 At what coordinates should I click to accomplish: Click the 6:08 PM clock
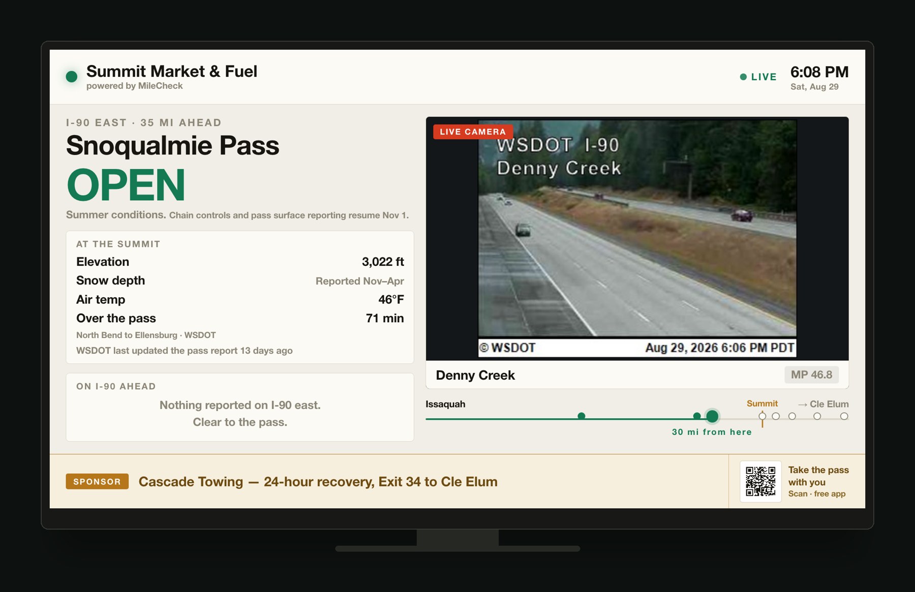(x=819, y=72)
